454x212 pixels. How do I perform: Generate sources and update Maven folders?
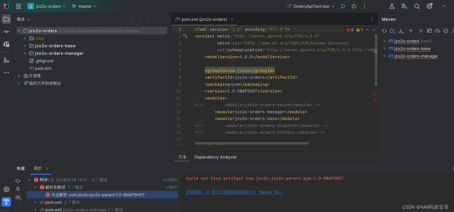pos(393,31)
